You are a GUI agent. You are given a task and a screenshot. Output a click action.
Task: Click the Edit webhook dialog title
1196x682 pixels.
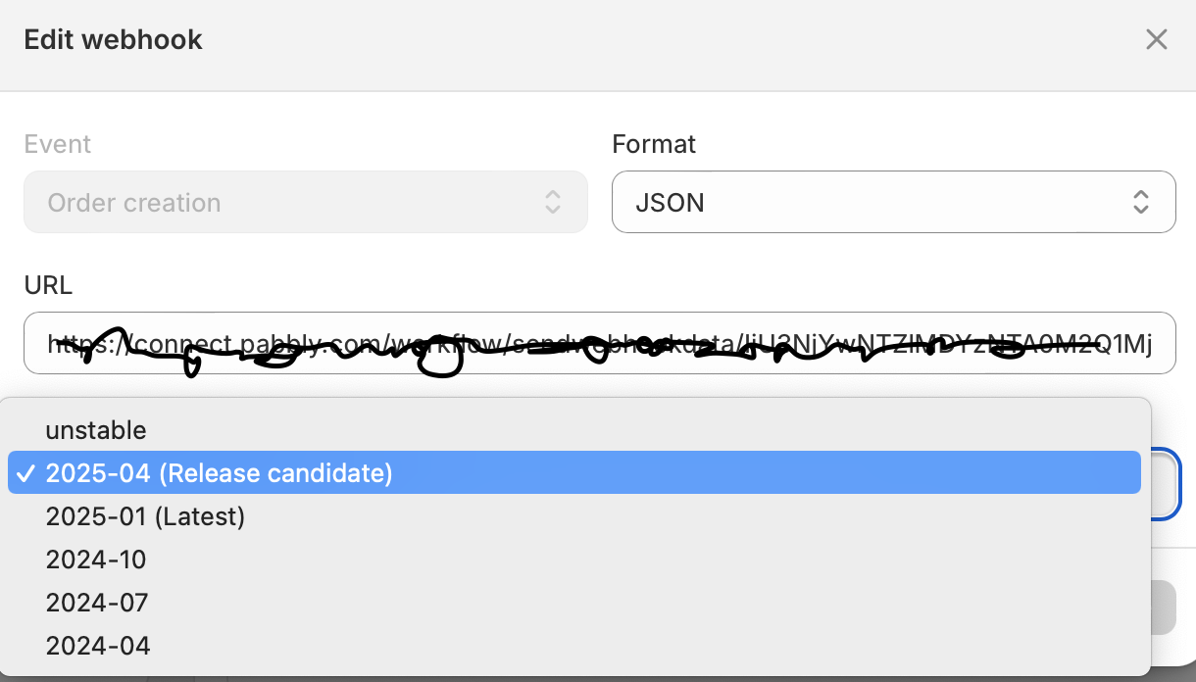[114, 40]
